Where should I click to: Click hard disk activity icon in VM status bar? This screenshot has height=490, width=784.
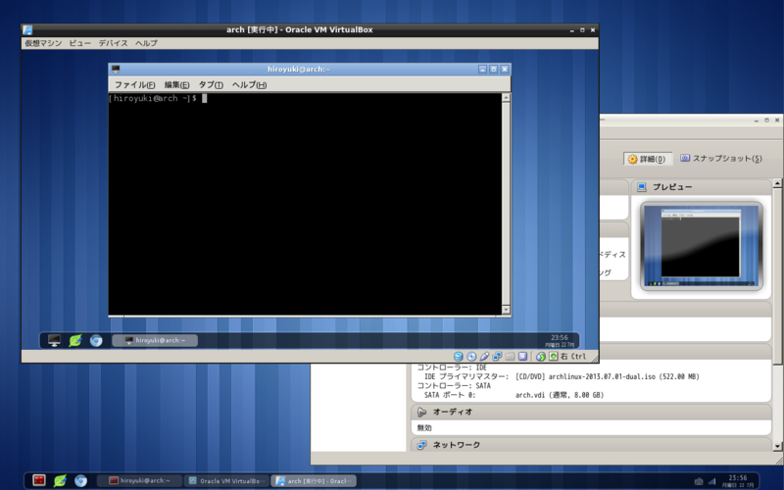pos(458,357)
